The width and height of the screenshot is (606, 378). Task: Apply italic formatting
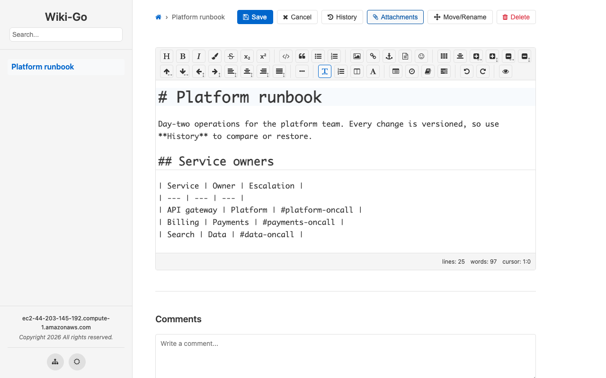coord(199,56)
